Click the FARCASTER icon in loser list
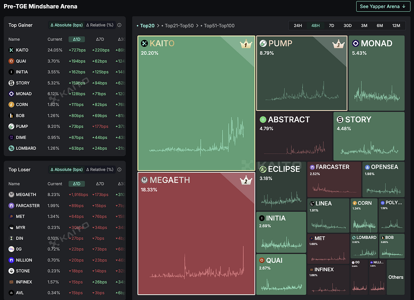This screenshot has width=414, height=300. [11, 206]
